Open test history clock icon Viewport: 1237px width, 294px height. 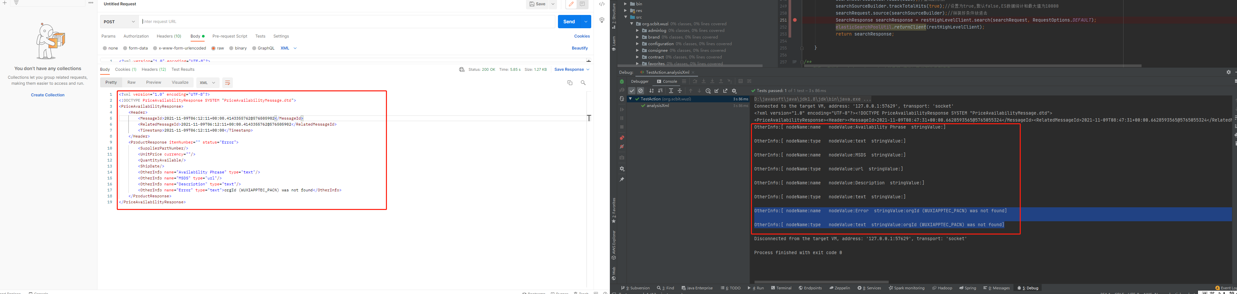tap(708, 91)
